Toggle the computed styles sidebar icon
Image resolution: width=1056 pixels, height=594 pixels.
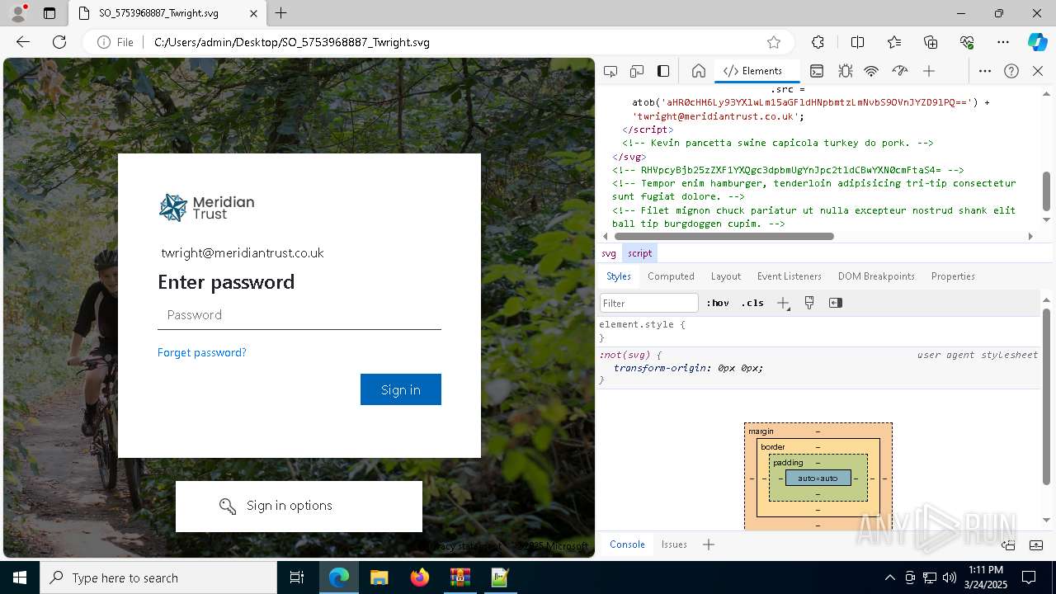836,303
